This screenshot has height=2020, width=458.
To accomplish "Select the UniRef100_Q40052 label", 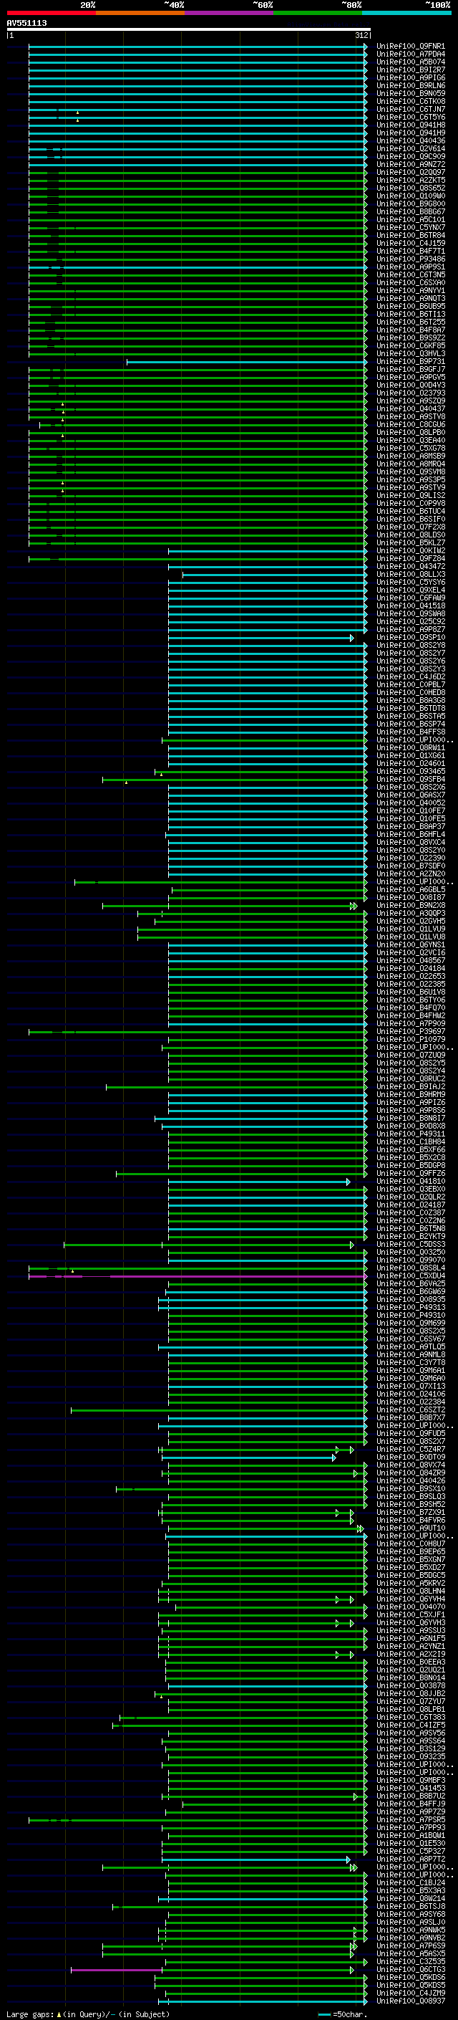I will (411, 803).
